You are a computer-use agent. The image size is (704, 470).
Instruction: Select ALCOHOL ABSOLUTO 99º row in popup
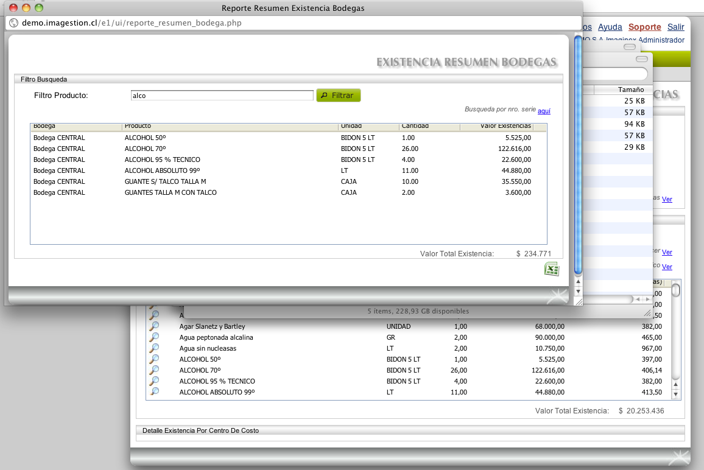click(x=288, y=170)
